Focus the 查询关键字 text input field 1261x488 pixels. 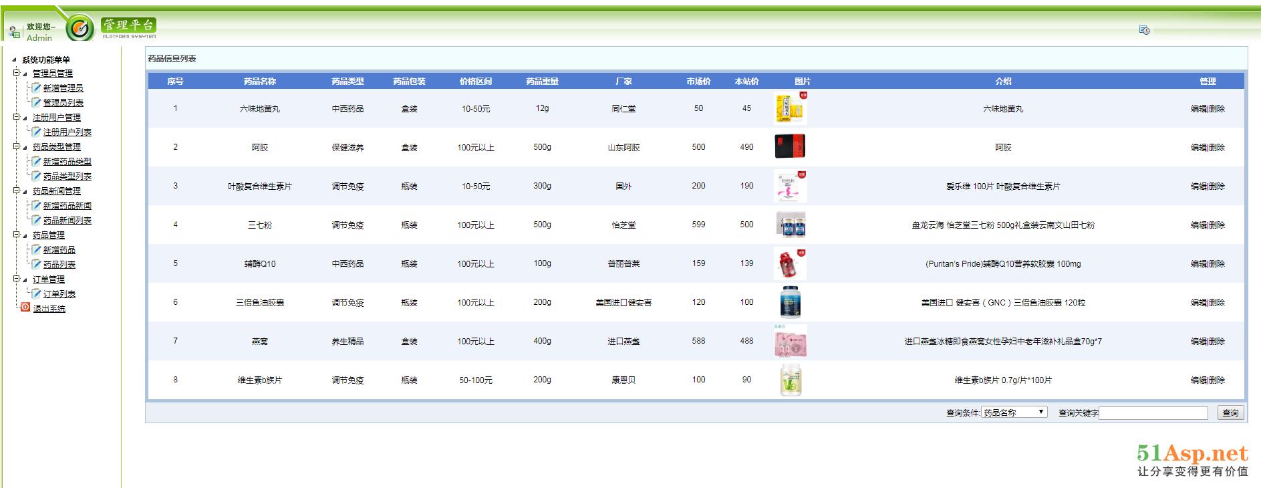tap(1153, 412)
